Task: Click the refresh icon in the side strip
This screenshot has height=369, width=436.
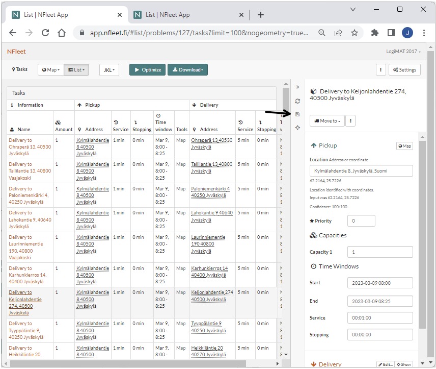Action: pyautogui.click(x=297, y=101)
